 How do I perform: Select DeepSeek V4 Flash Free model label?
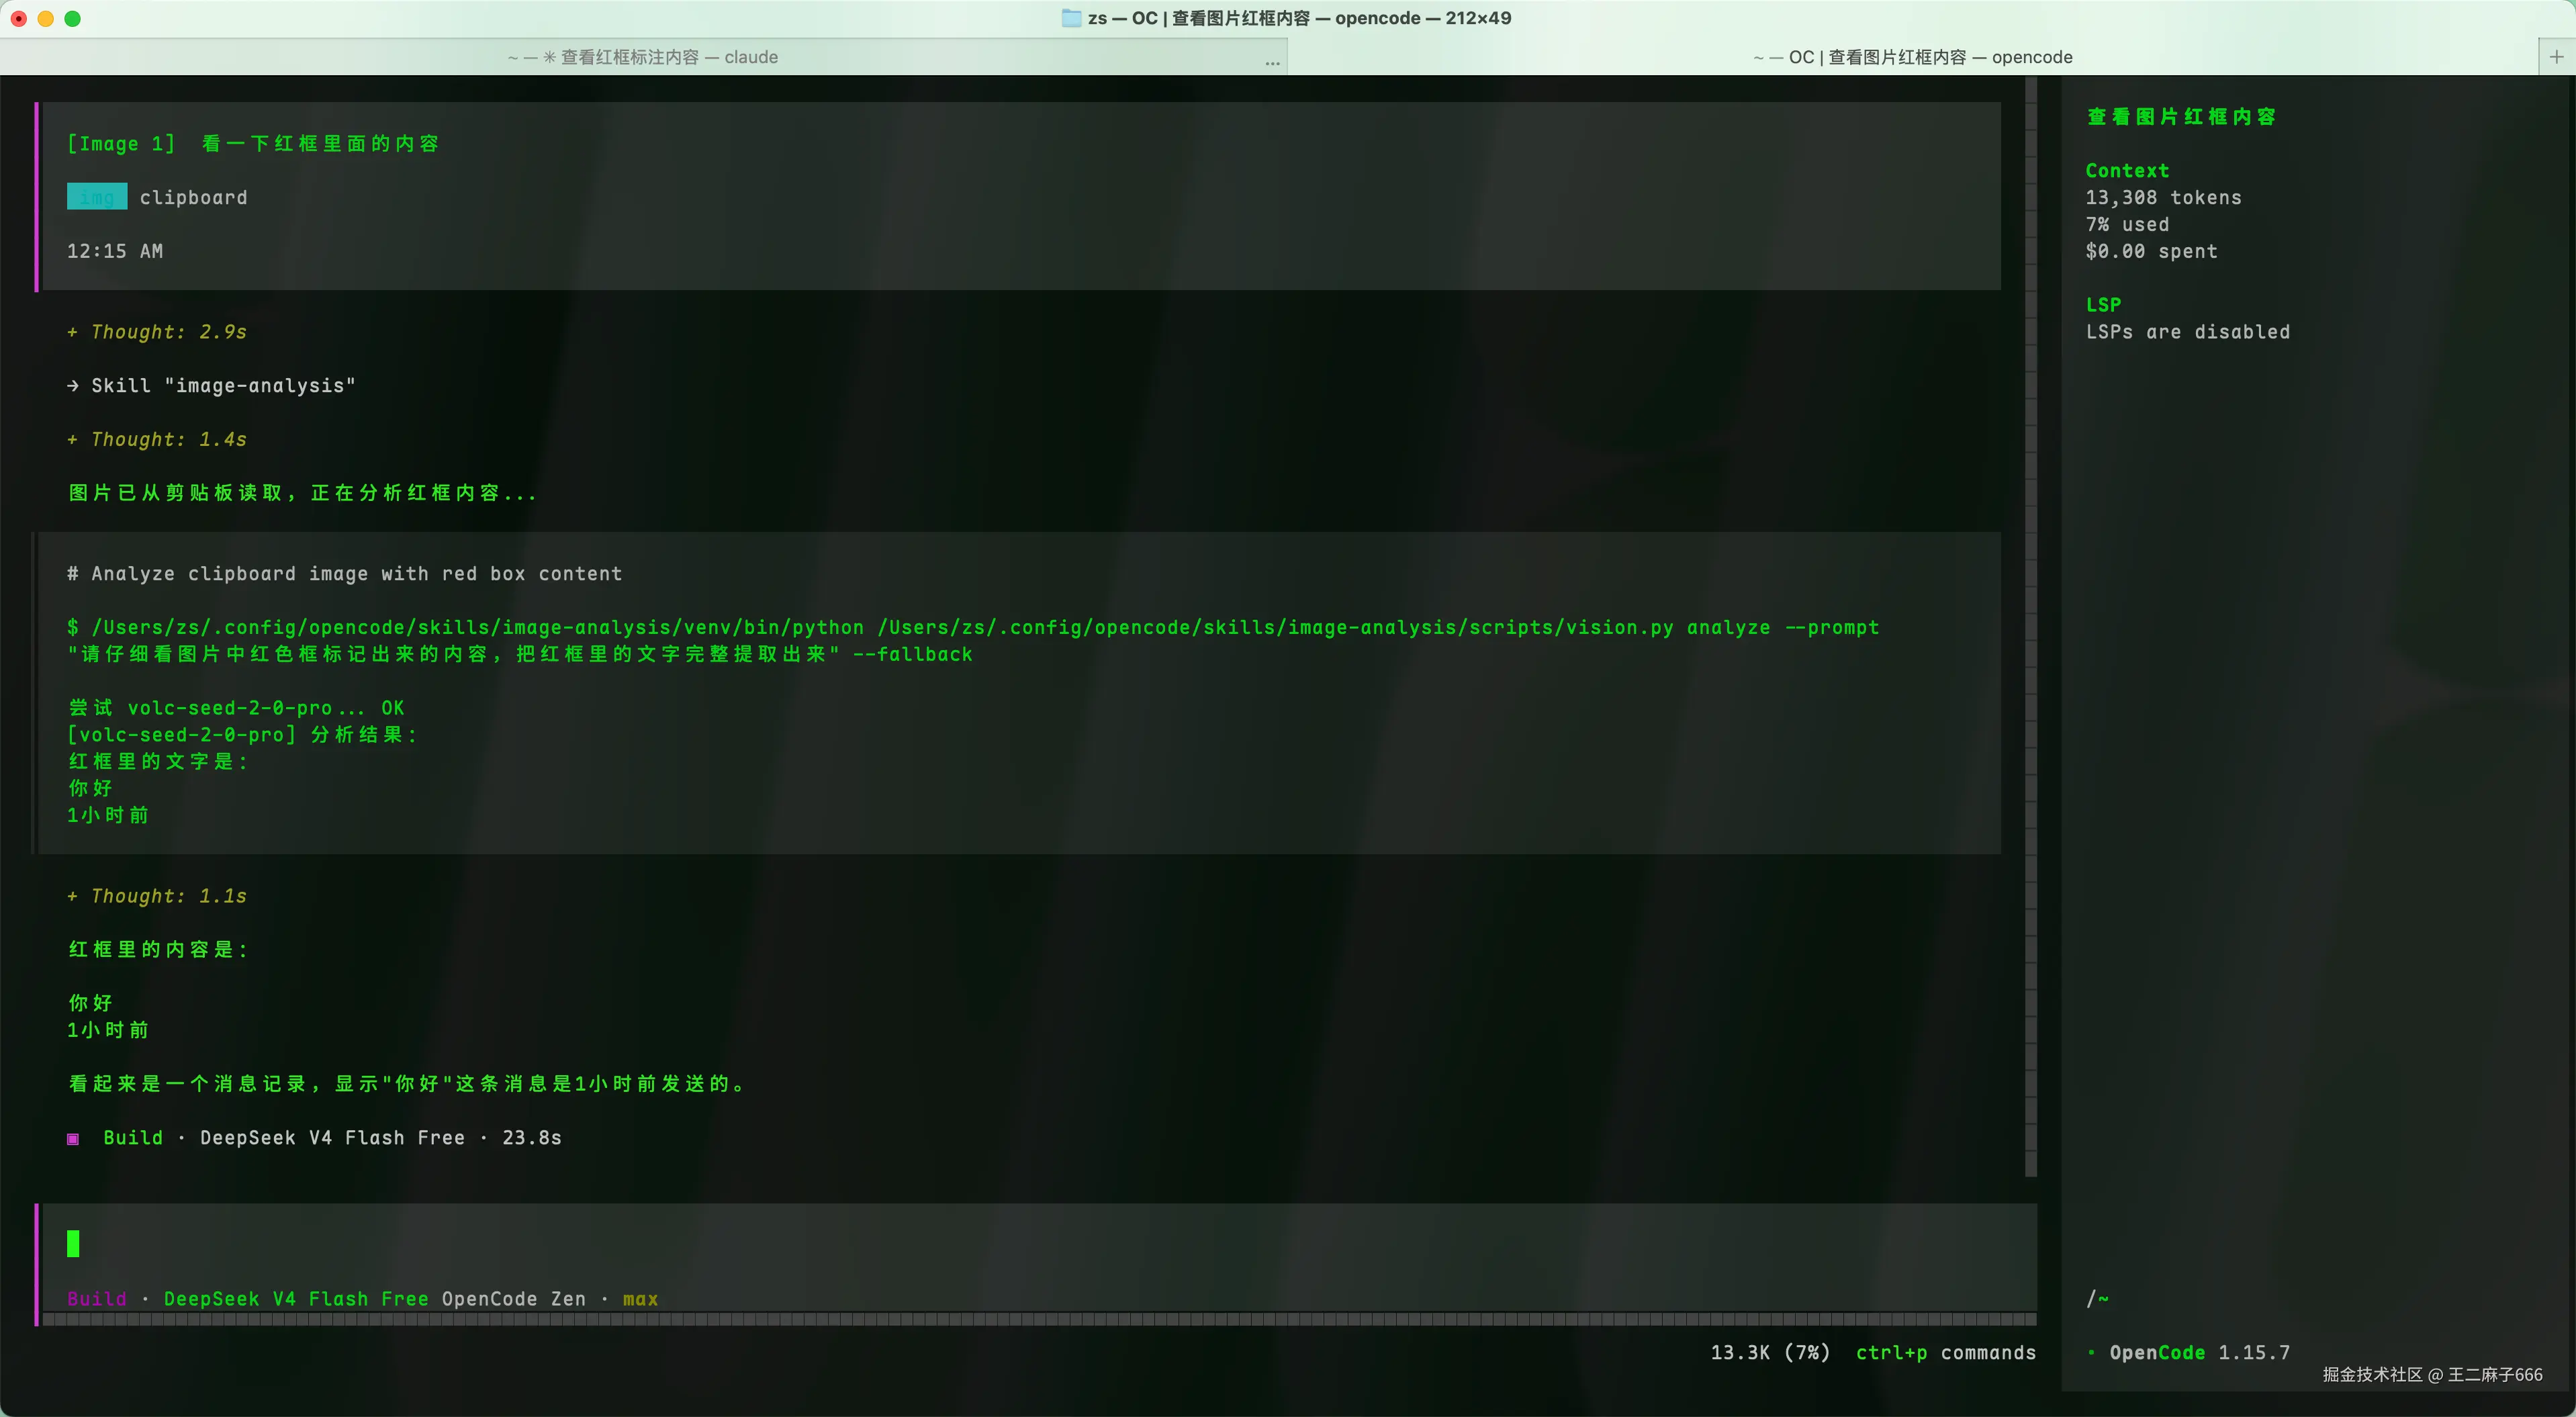296,1299
